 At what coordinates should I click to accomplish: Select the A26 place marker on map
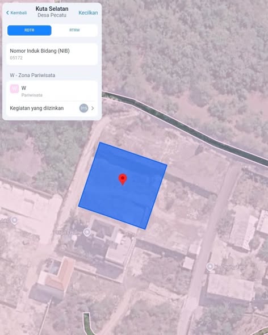(x=14, y=220)
